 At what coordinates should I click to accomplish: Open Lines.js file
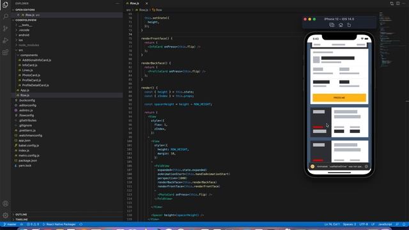coord(27,70)
